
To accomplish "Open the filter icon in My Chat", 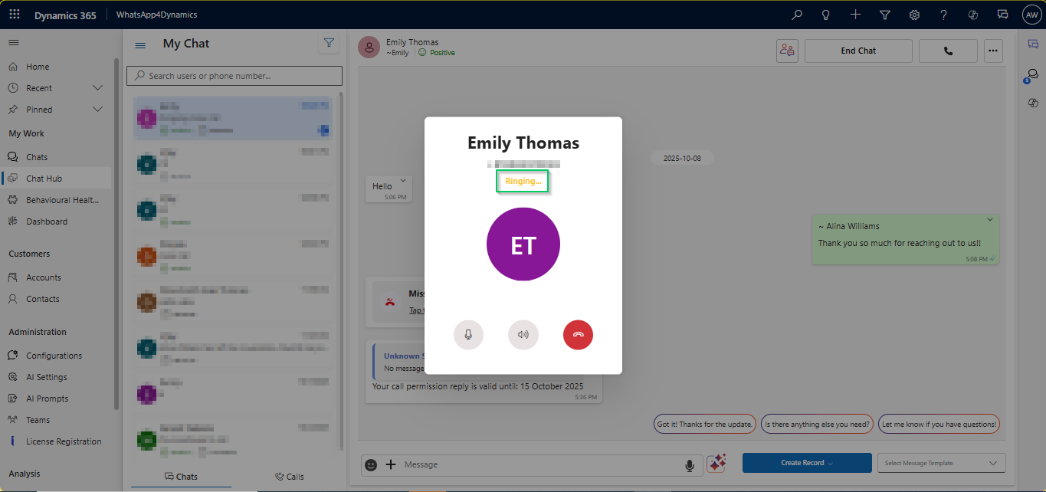I will pyautogui.click(x=329, y=44).
